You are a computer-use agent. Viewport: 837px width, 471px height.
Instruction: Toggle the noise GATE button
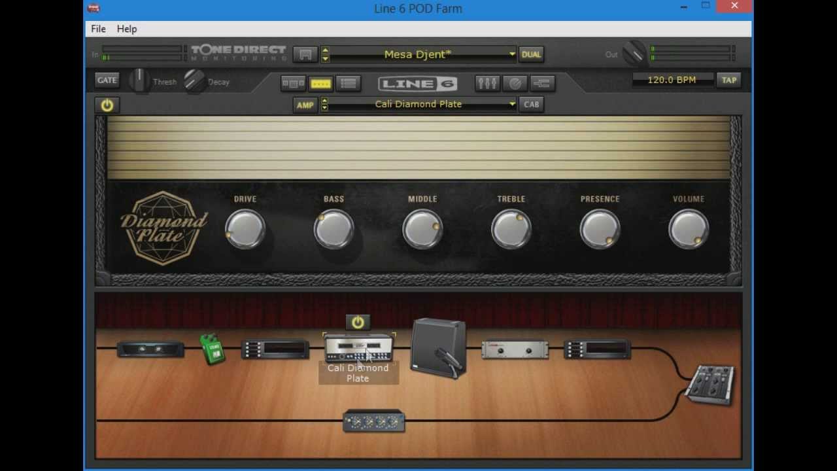click(107, 80)
